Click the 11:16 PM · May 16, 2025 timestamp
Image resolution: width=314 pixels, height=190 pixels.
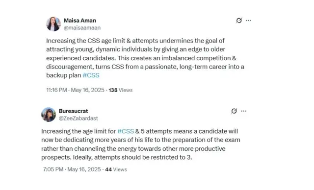75,90
